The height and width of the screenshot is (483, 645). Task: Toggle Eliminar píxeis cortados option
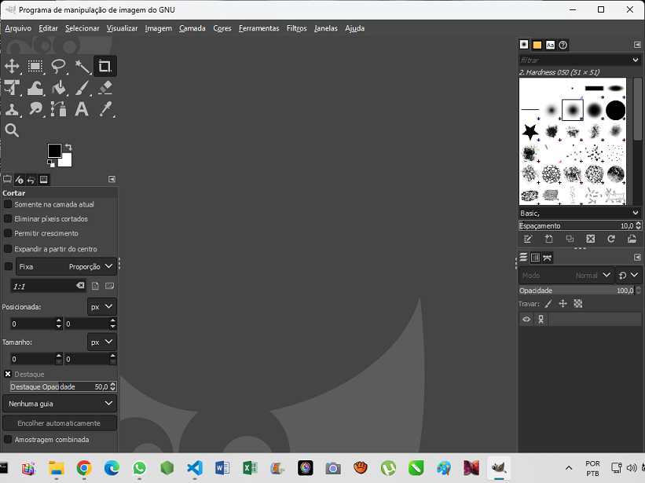coord(8,218)
